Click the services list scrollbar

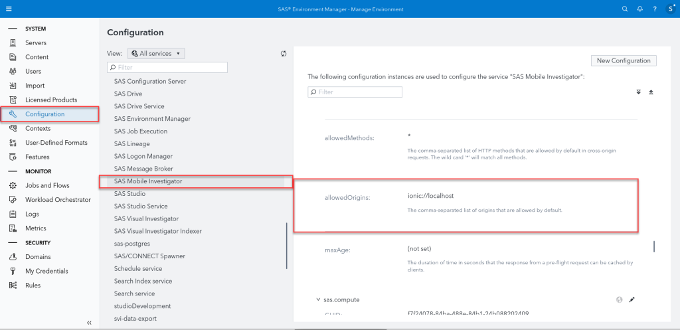(x=286, y=245)
